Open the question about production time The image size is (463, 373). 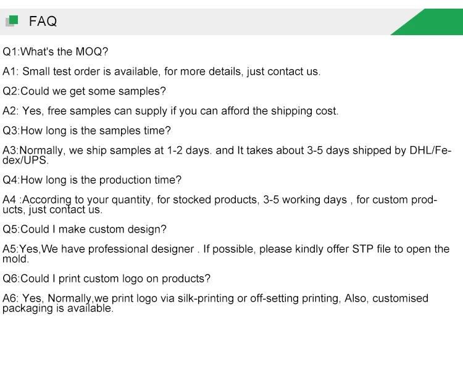[93, 180]
